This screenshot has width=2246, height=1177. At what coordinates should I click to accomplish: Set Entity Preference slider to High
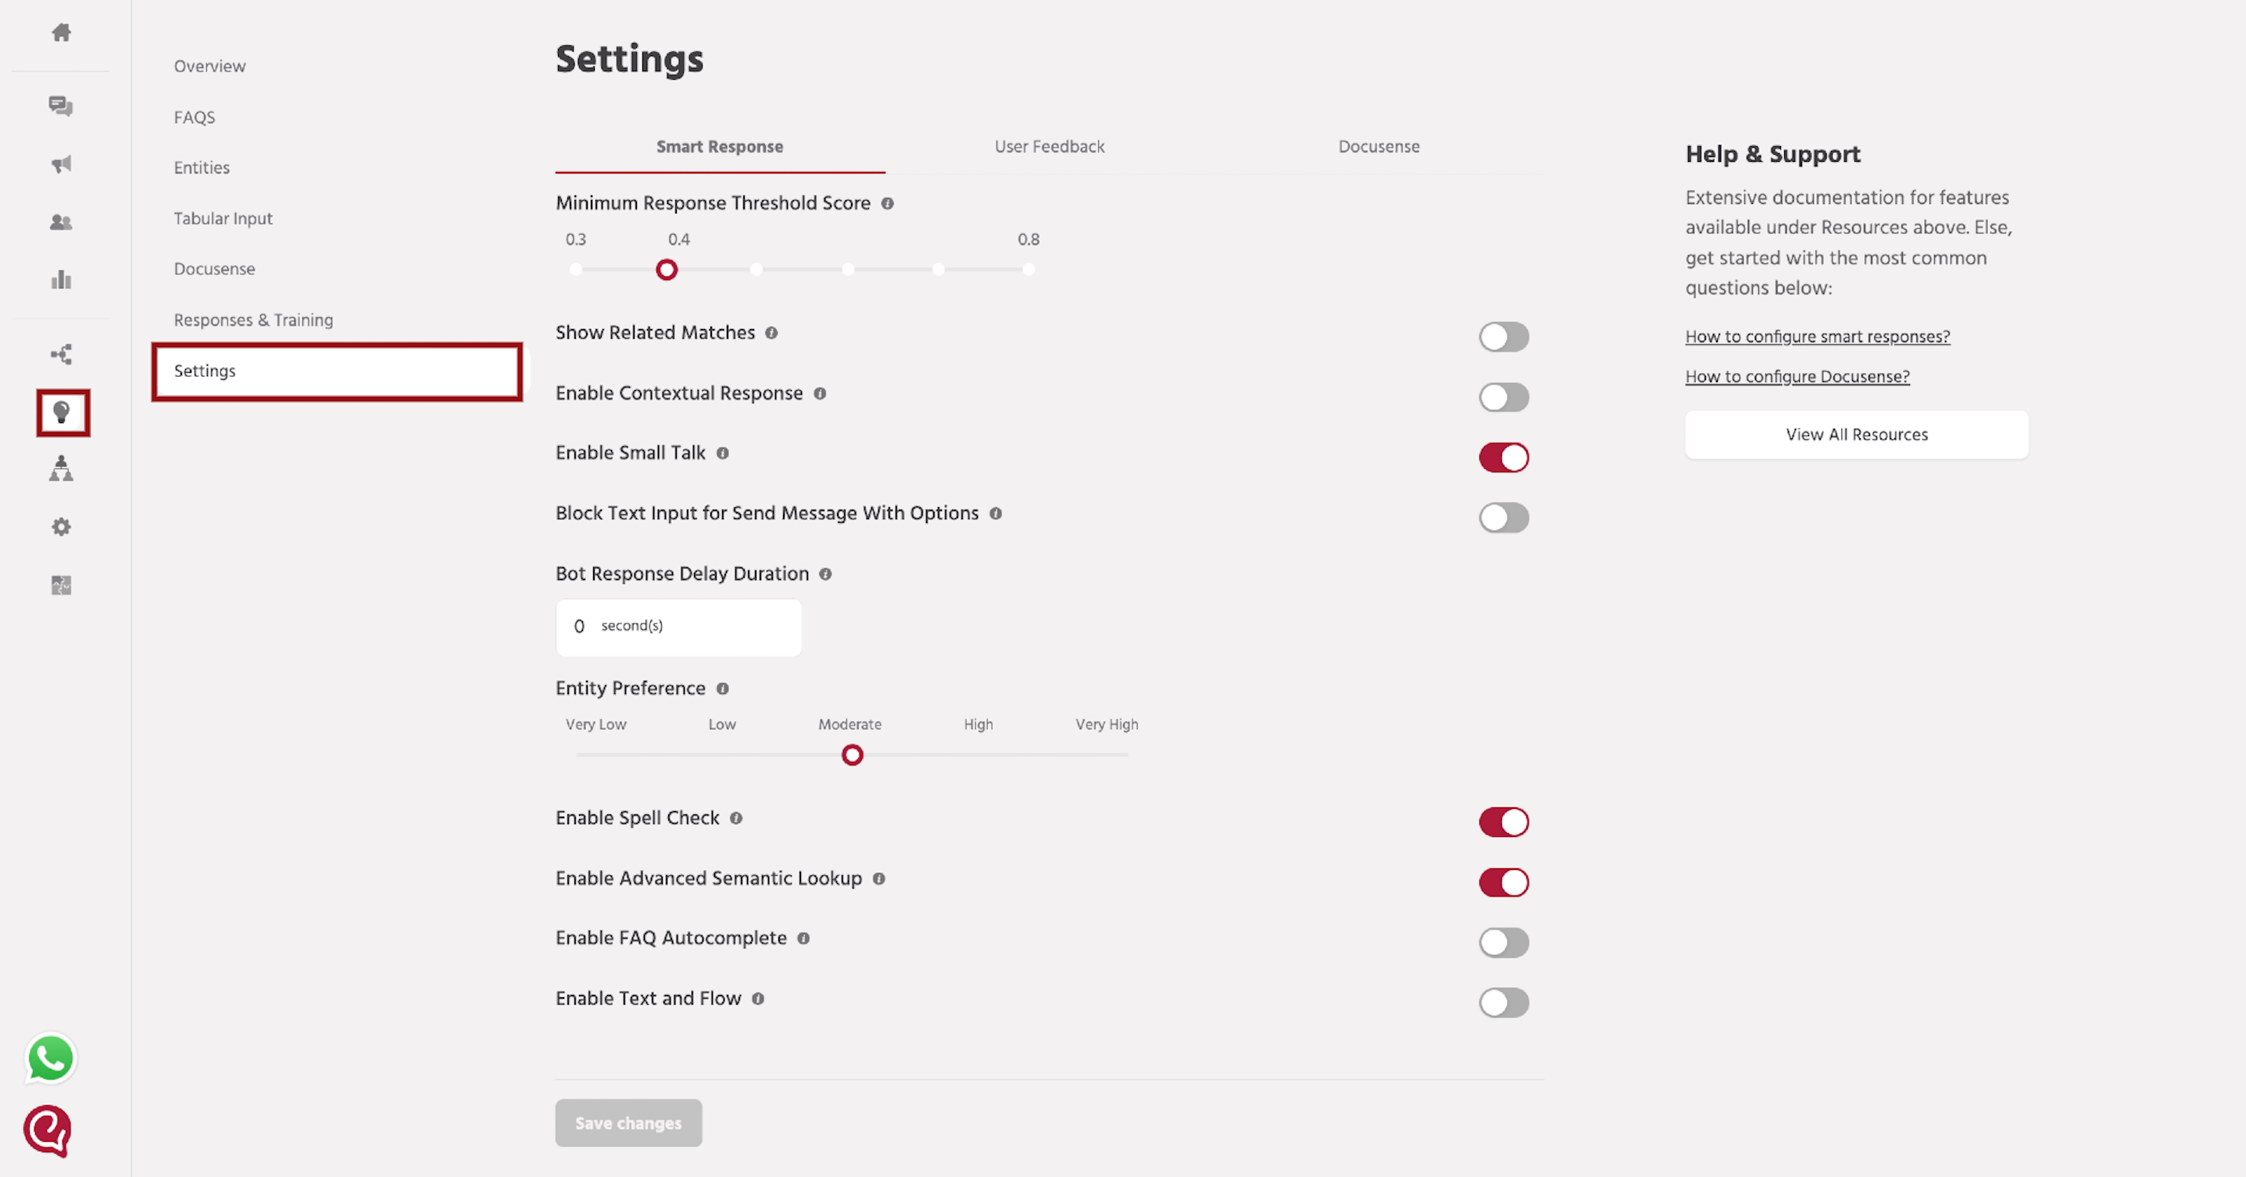click(978, 755)
